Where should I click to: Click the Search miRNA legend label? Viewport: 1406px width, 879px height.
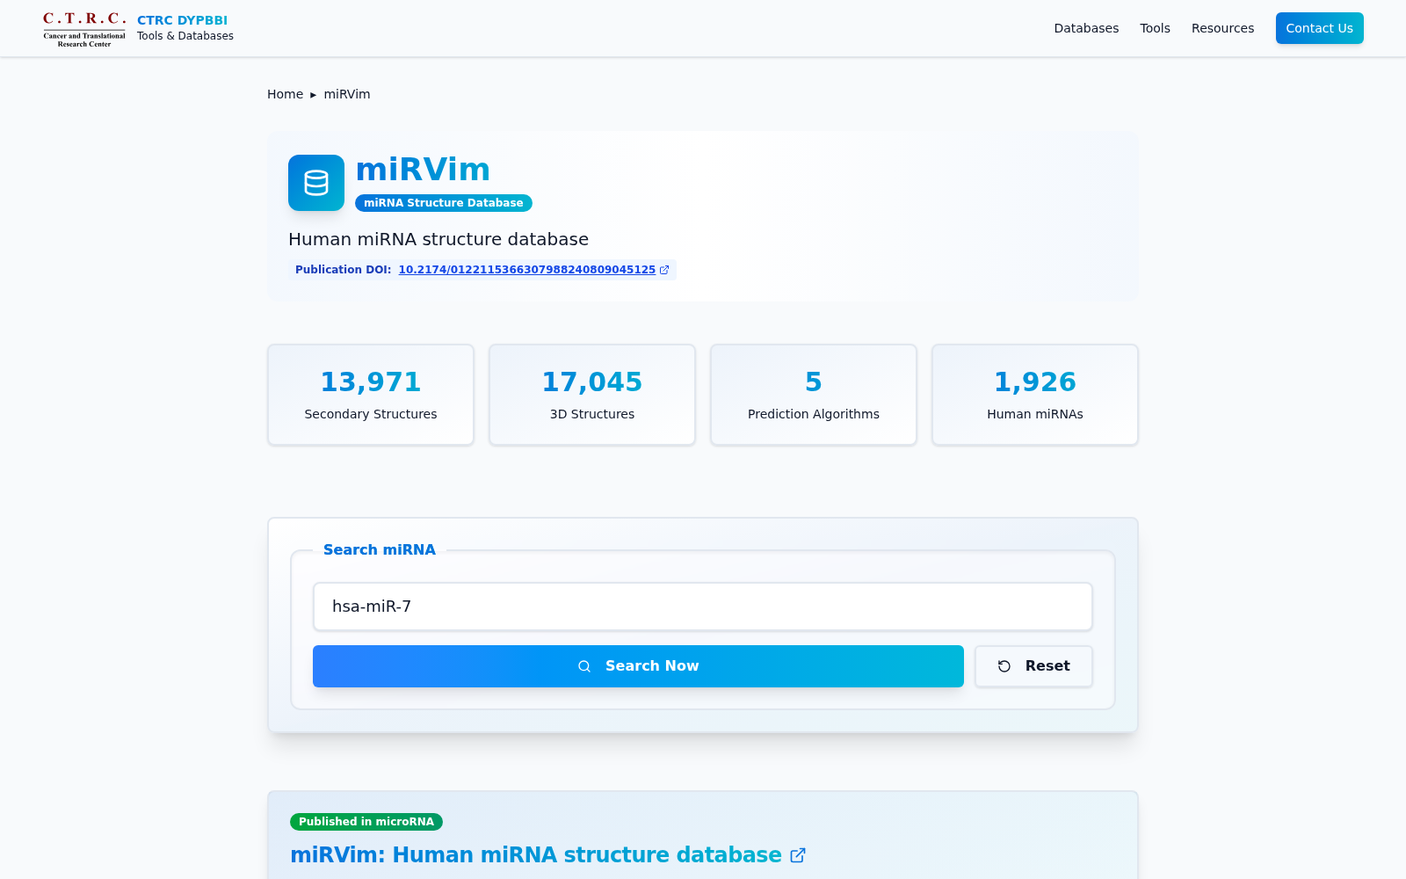click(x=380, y=549)
